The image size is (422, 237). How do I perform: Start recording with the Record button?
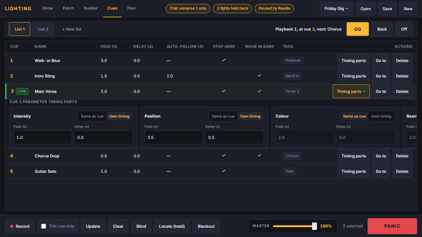tap(20, 226)
